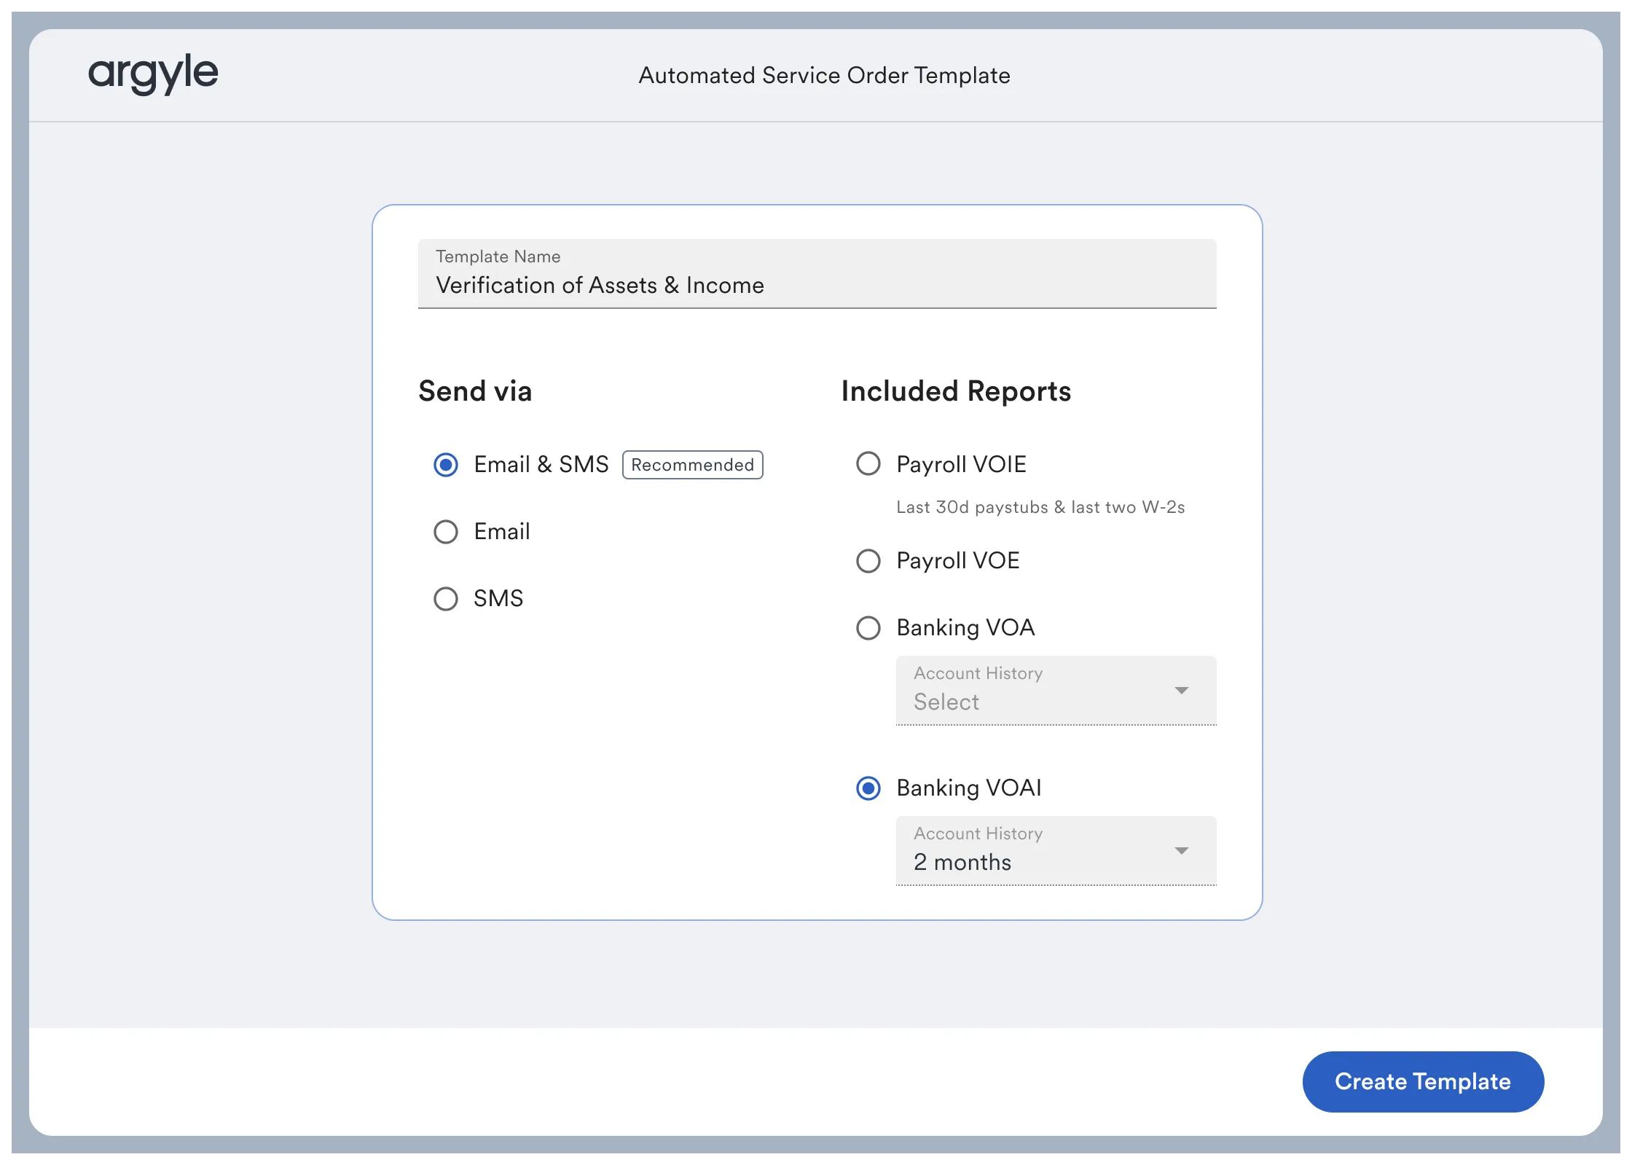
Task: Click the Template Name input field
Action: (817, 274)
